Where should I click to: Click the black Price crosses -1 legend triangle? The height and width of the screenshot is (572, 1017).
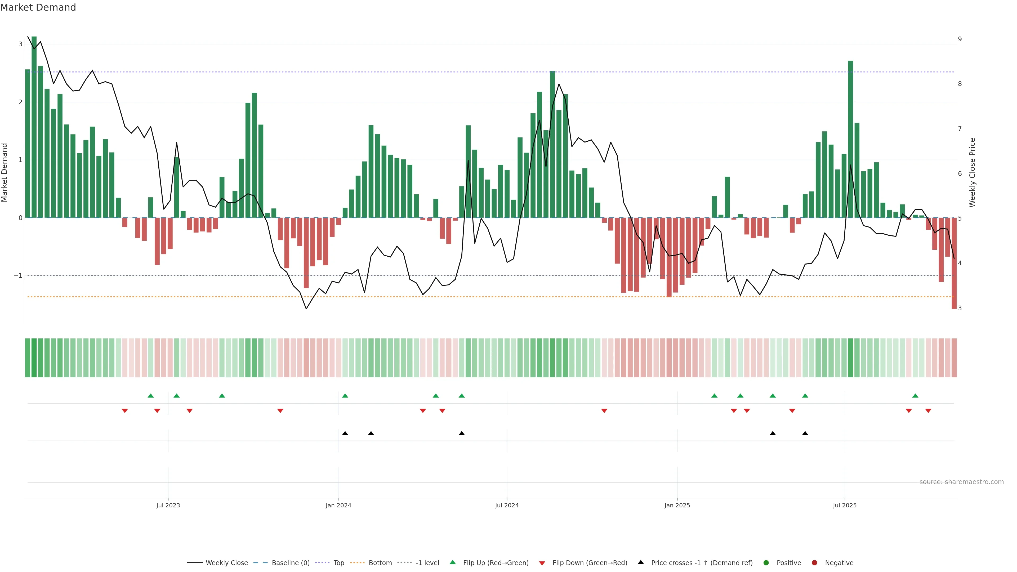pyautogui.click(x=641, y=562)
